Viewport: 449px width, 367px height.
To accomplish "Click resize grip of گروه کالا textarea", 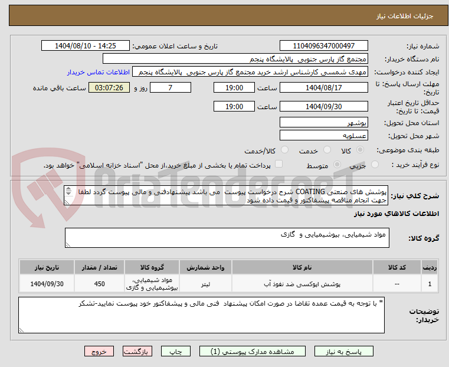I will (68, 244).
